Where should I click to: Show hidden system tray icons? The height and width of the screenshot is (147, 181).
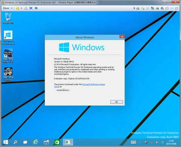140,142
